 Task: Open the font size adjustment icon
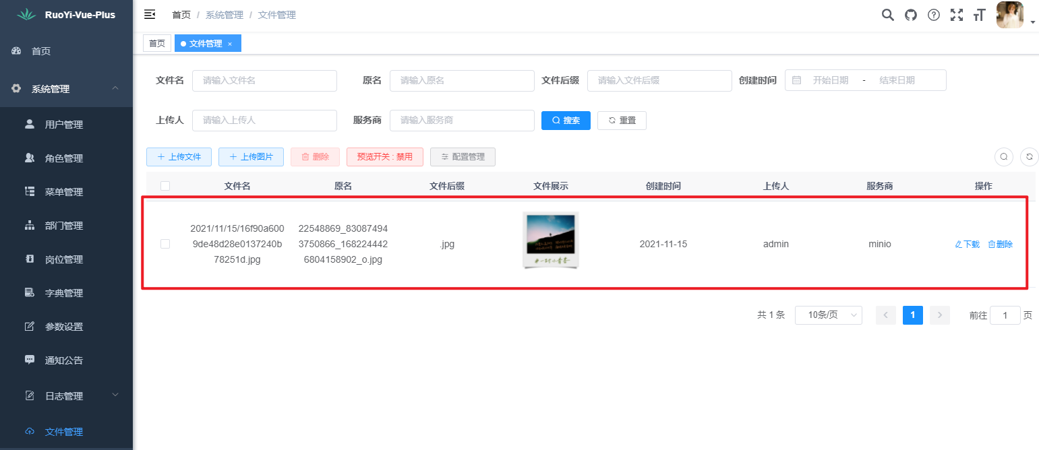tap(979, 14)
